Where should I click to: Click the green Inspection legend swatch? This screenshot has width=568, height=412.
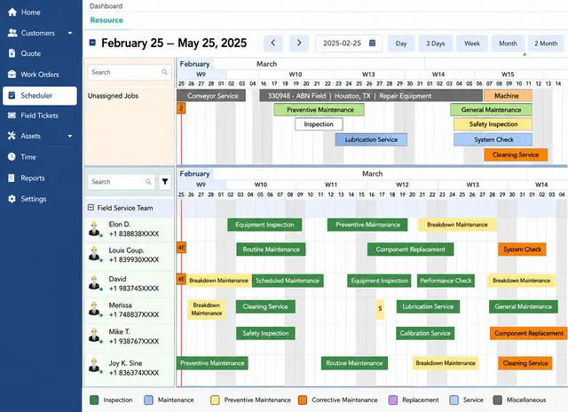click(94, 400)
